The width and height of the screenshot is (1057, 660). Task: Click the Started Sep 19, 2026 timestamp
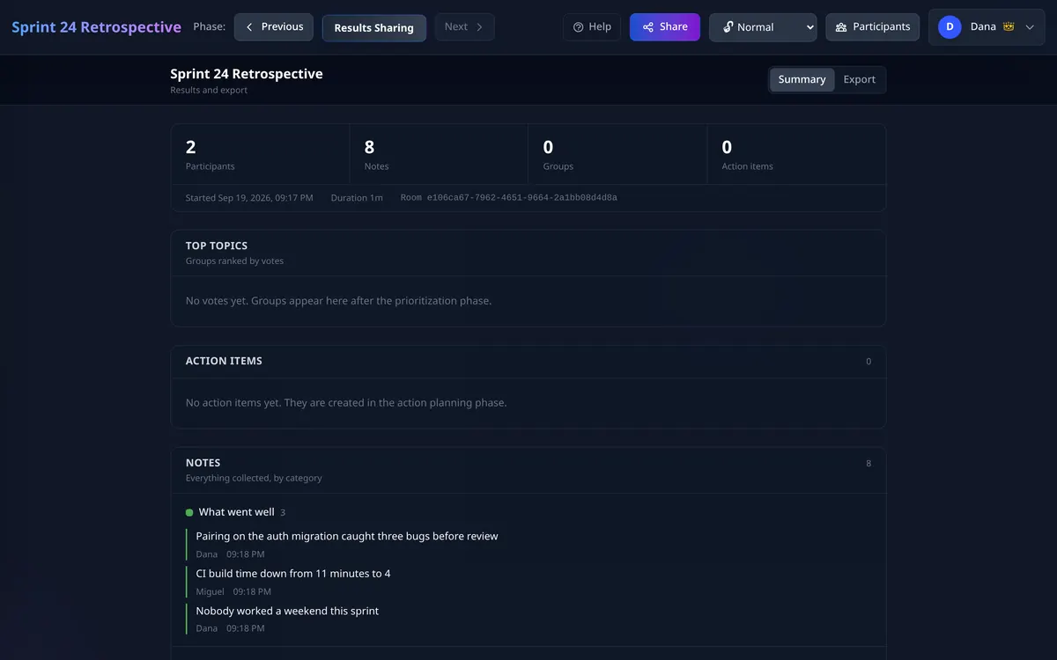(249, 198)
